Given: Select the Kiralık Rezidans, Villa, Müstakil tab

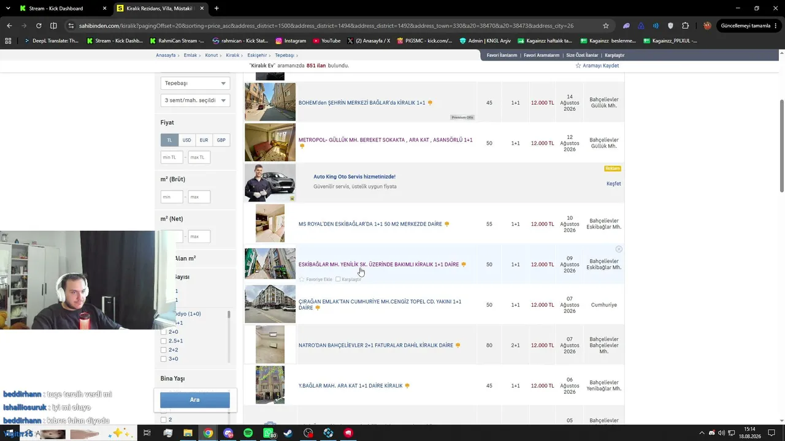Looking at the screenshot, I should point(159,9).
